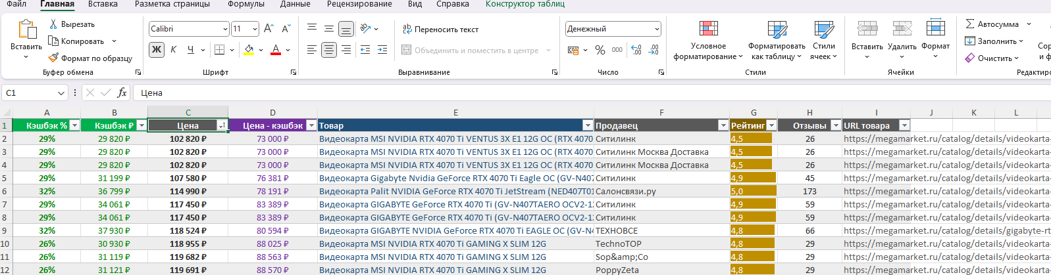1051x275 pixels.
Task: Click Формат по образцу paintbrush
Action: click(x=90, y=58)
